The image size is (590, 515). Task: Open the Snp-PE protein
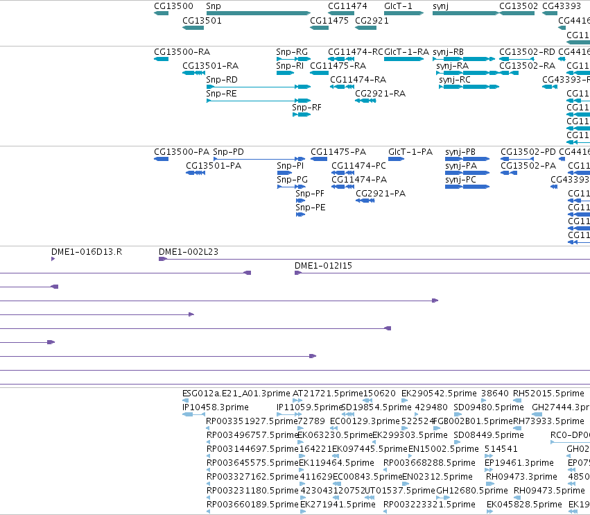[300, 214]
